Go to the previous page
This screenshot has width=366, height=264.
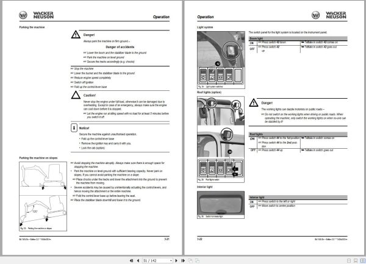pyautogui.click(x=138, y=261)
